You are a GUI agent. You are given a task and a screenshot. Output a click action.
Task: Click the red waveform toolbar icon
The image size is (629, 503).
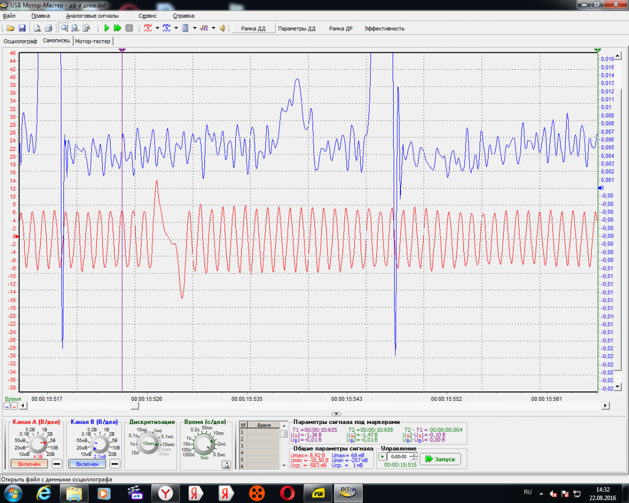[x=148, y=28]
